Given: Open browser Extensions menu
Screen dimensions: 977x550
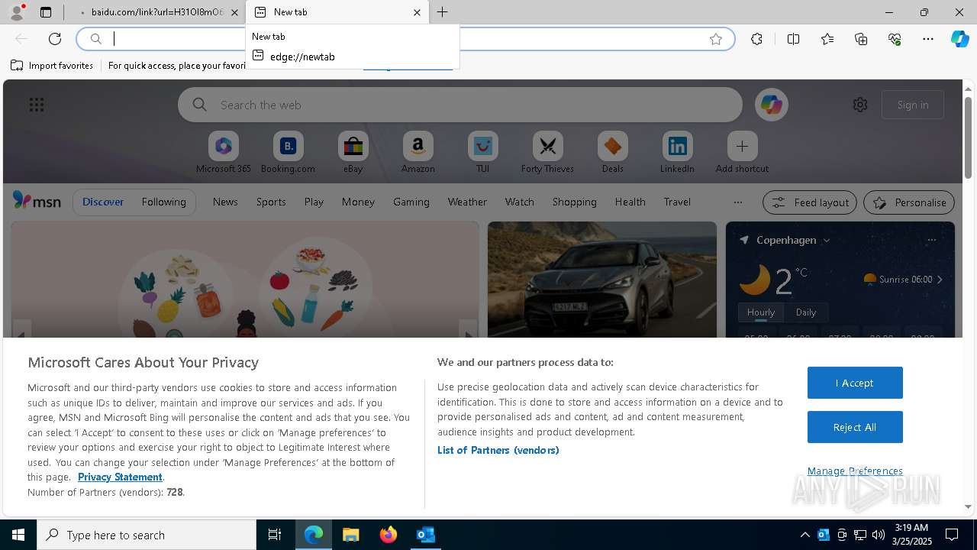Looking at the screenshot, I should coord(756,39).
